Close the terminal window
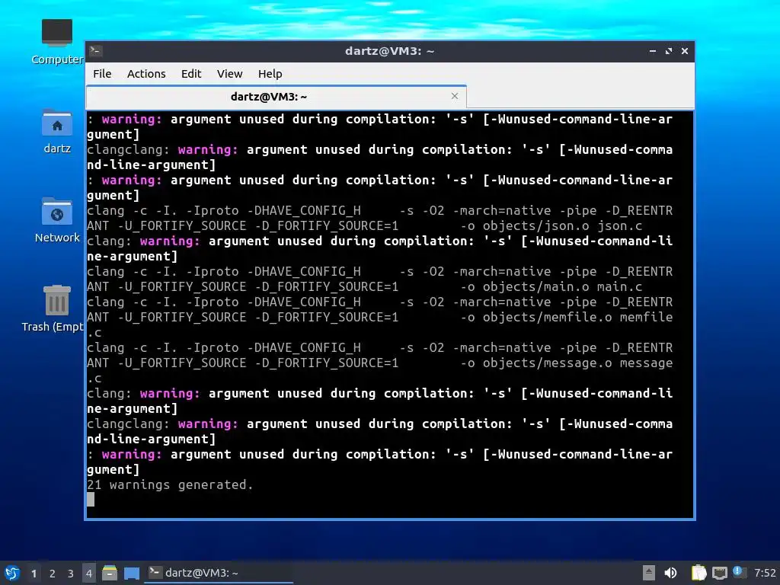Image resolution: width=780 pixels, height=585 pixels. (685, 51)
